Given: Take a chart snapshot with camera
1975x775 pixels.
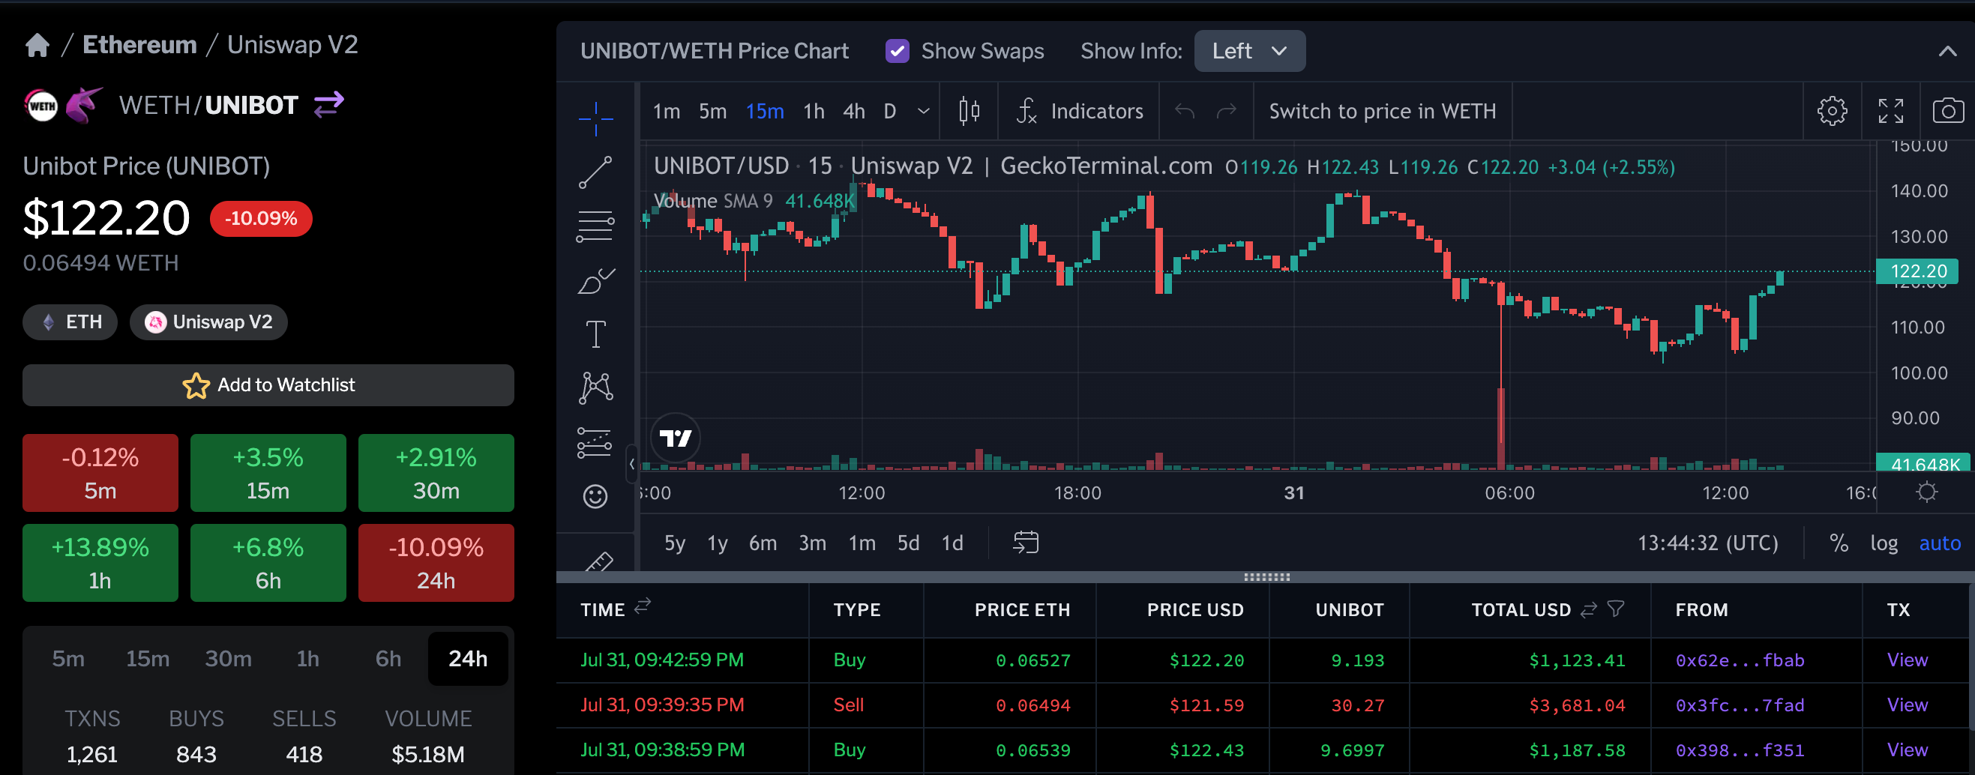Looking at the screenshot, I should tap(1947, 111).
